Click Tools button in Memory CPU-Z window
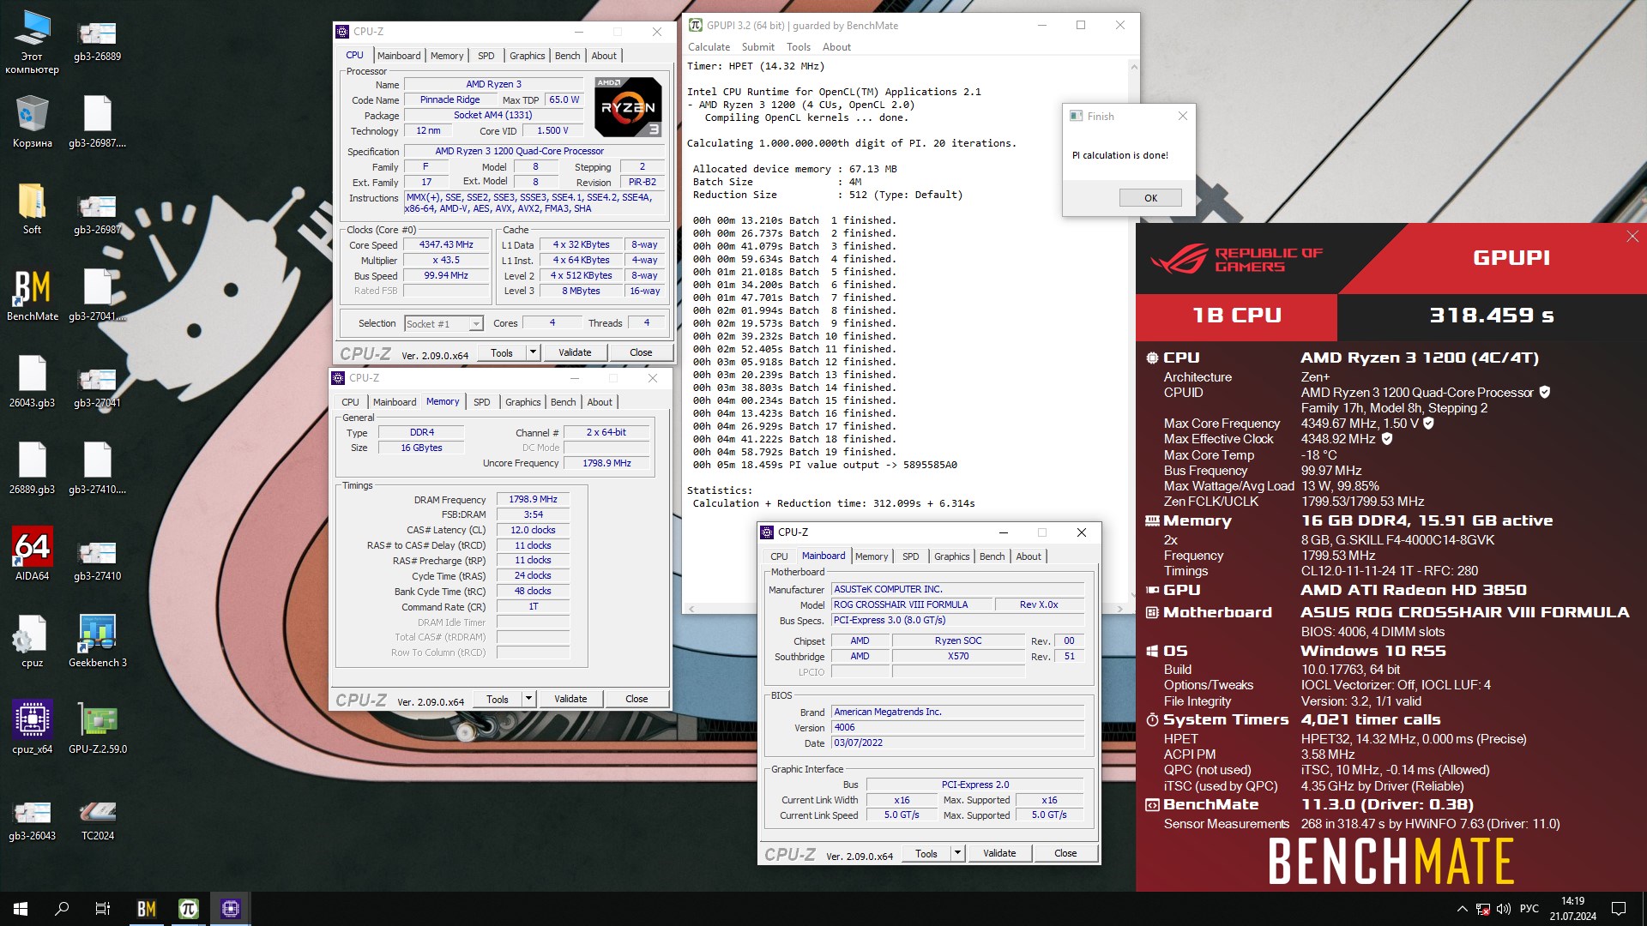 tap(498, 699)
